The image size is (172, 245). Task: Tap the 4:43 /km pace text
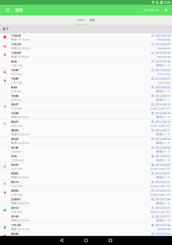click(x=16, y=212)
